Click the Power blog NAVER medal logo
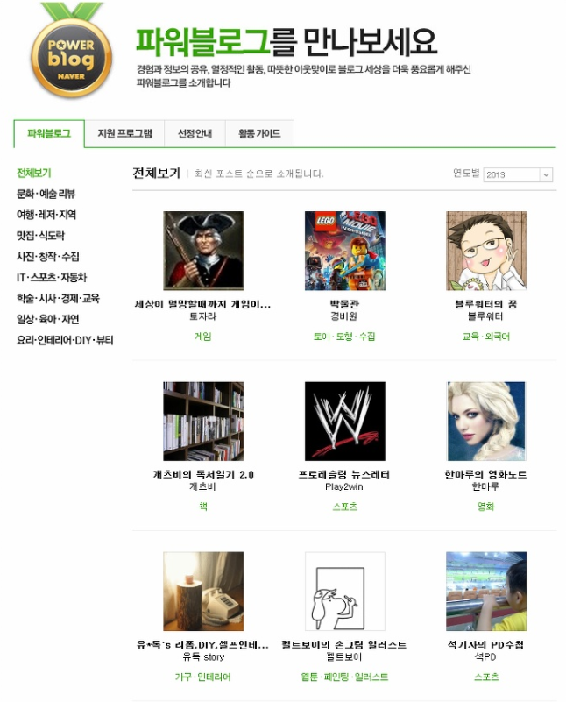 tap(71, 50)
